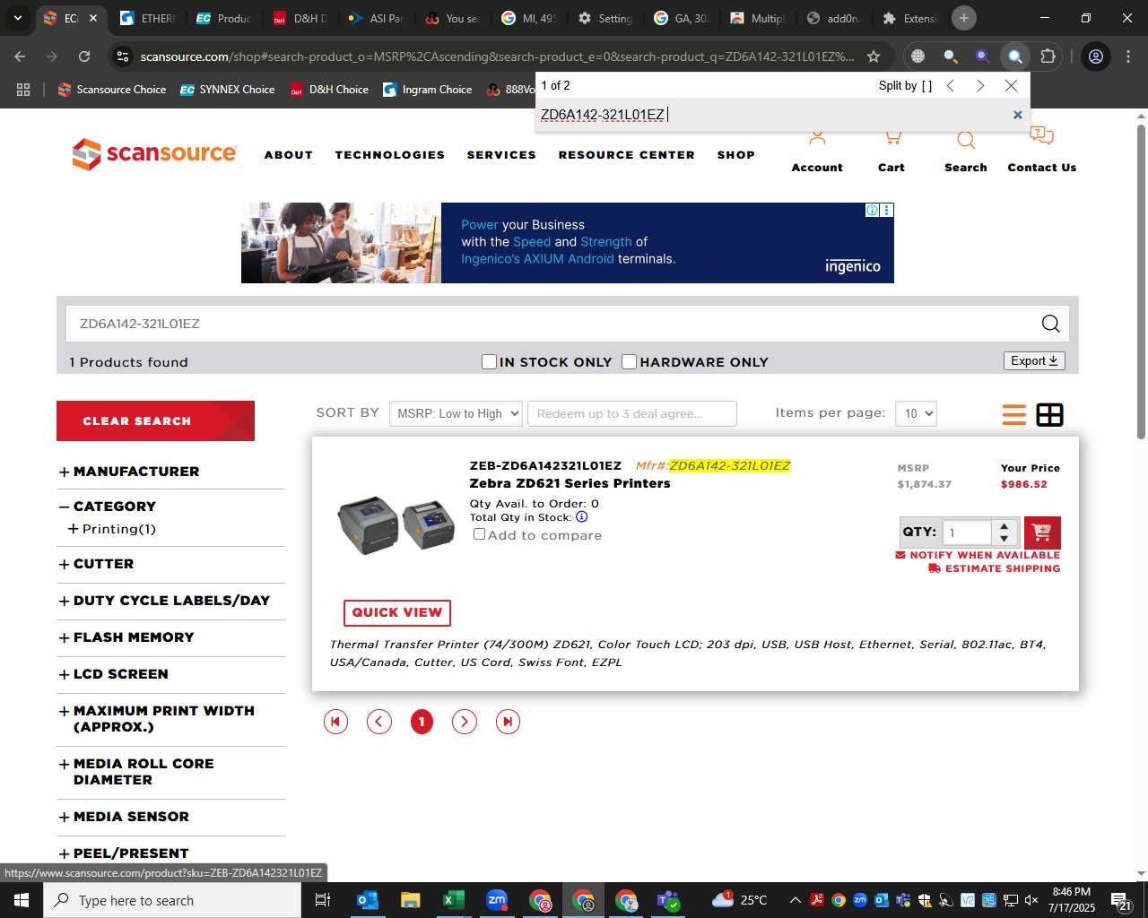Open Outlook from the taskbar

[368, 900]
